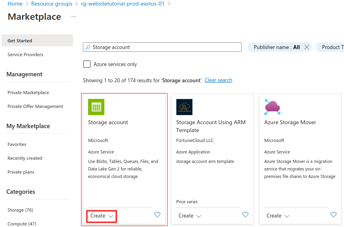Focus the Marketplace search input field
This screenshot has height=227, width=344.
pos(162,47)
